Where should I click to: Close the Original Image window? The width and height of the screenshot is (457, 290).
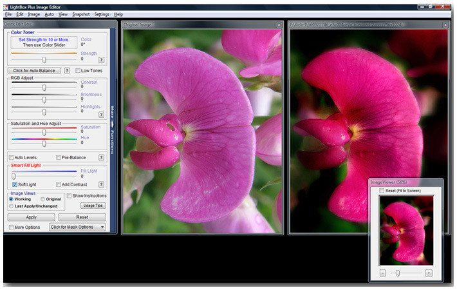click(x=279, y=25)
